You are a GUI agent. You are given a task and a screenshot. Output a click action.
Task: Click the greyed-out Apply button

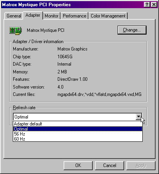141,165
